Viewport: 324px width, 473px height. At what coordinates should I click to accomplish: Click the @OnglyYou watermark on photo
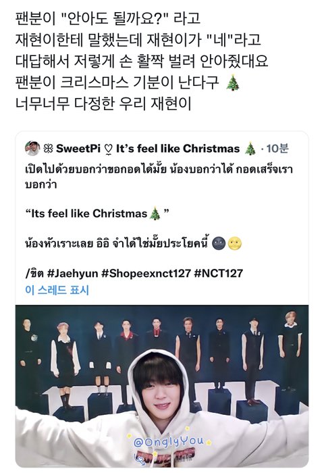[169, 442]
